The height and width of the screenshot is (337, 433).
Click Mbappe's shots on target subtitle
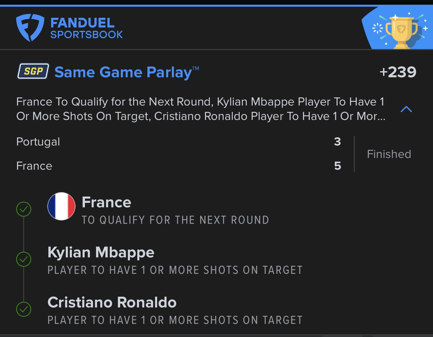[175, 270]
